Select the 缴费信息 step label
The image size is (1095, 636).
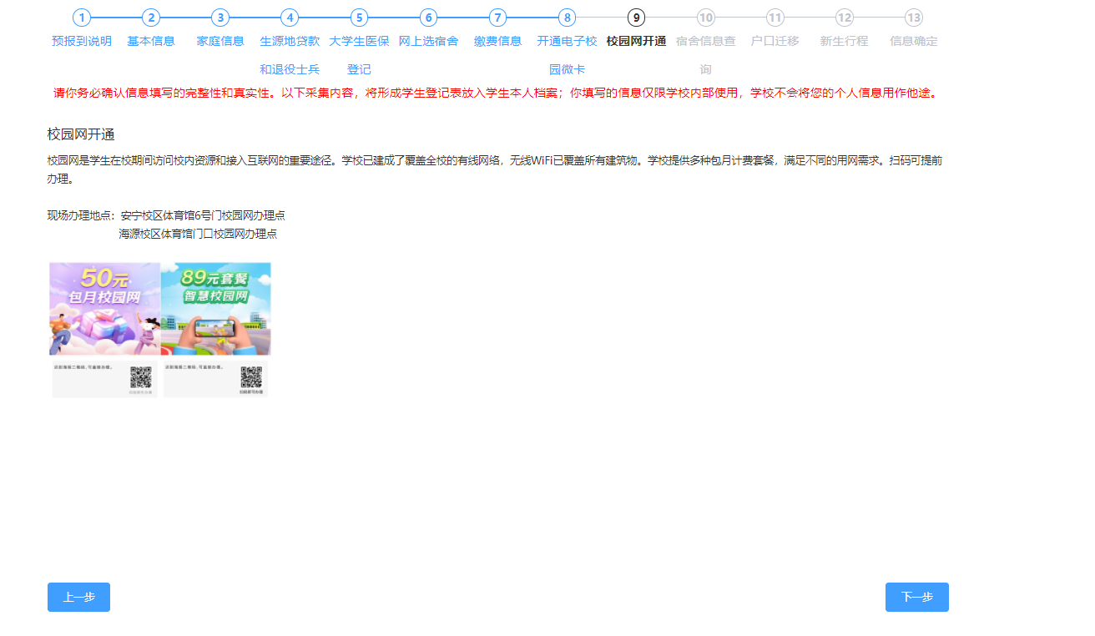pyautogui.click(x=497, y=39)
